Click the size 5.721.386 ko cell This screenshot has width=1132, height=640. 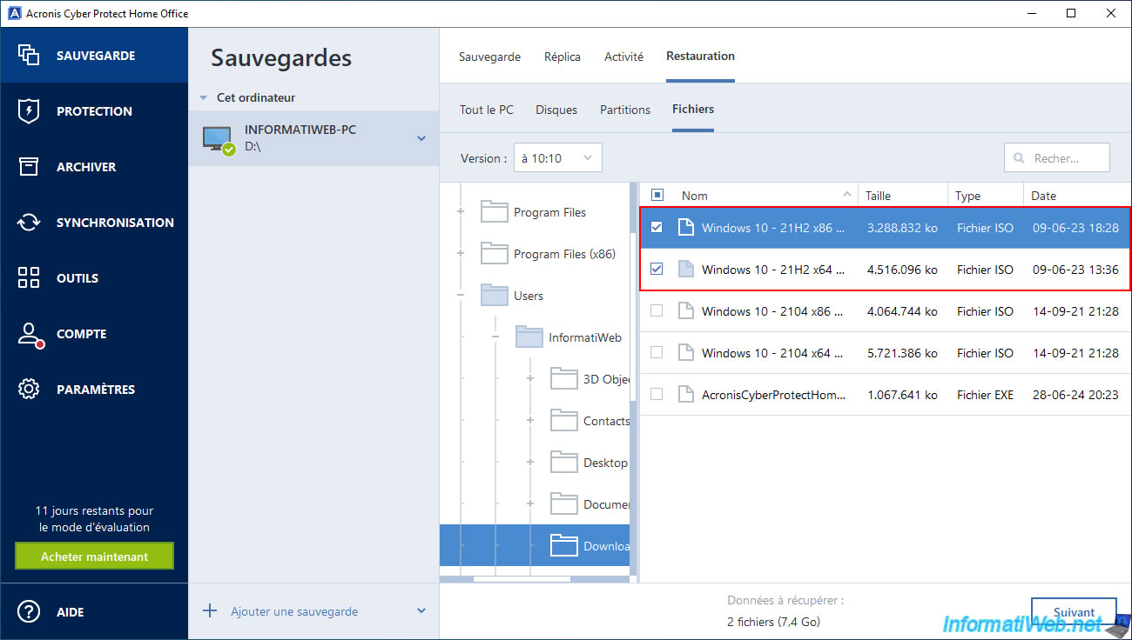click(902, 353)
